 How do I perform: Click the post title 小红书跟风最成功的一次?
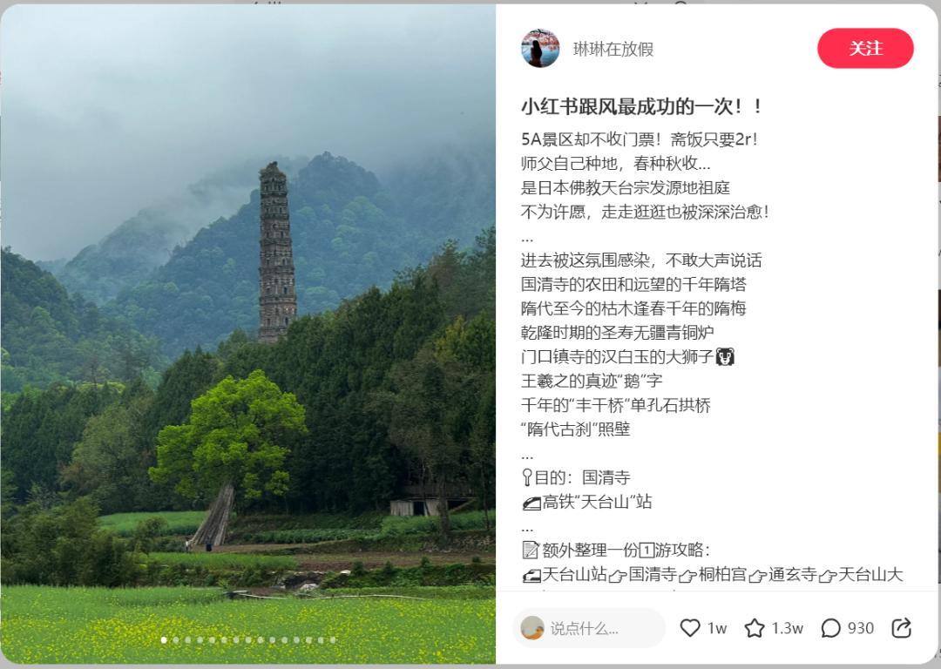pyautogui.click(x=641, y=106)
